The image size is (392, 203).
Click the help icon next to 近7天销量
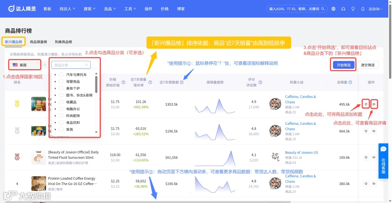pyautogui.click(x=150, y=82)
